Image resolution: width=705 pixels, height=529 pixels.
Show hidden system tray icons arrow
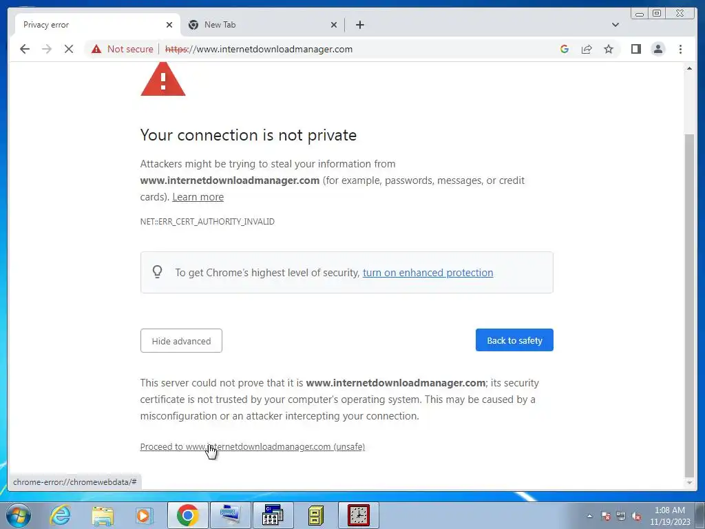point(589,516)
